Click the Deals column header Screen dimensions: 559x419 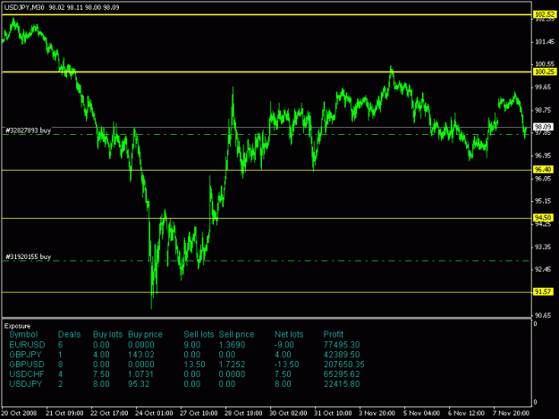(x=69, y=335)
